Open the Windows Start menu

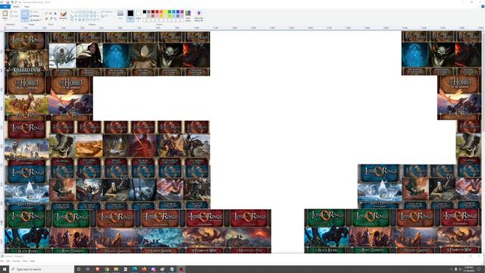4,269
